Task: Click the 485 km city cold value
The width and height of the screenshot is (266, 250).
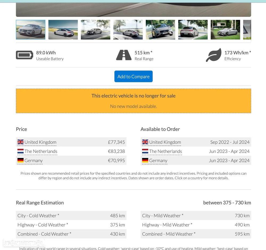Action: click(117, 216)
